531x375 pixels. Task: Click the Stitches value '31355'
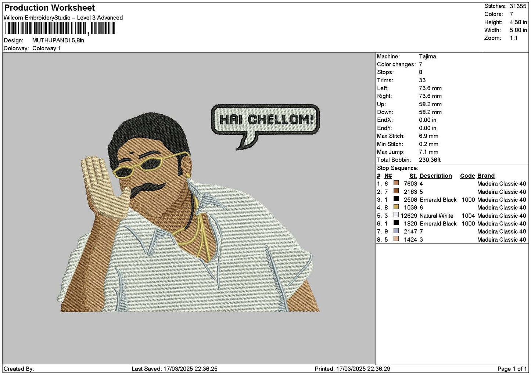[518, 6]
